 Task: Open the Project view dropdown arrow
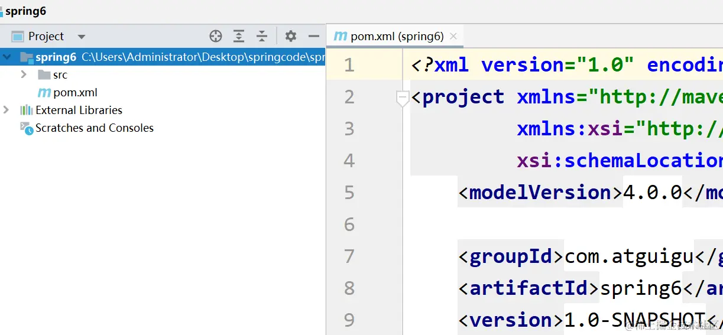(82, 37)
